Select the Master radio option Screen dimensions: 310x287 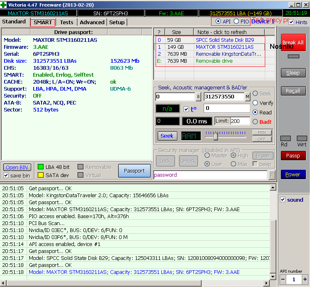click(207, 155)
